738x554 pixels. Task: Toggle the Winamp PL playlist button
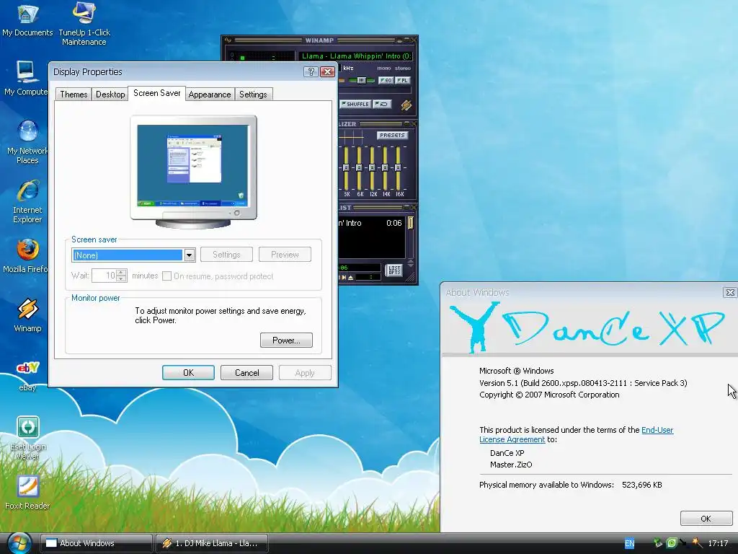(x=403, y=81)
